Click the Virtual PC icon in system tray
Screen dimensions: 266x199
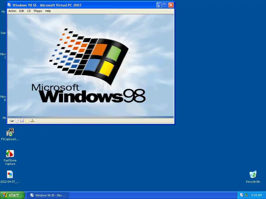tap(242, 195)
